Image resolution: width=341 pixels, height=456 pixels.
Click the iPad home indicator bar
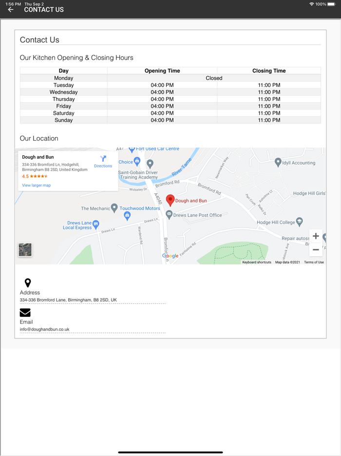click(170, 452)
